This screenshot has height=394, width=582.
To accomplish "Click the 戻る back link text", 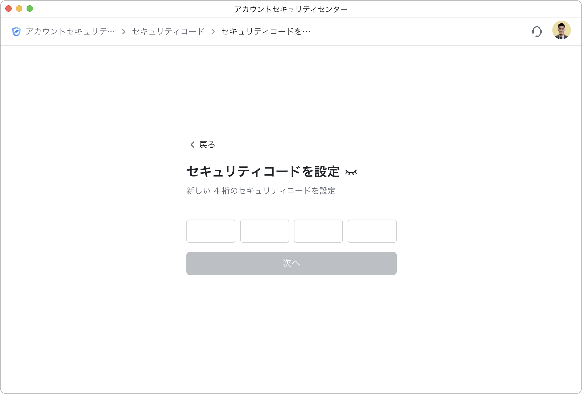I will 207,145.
